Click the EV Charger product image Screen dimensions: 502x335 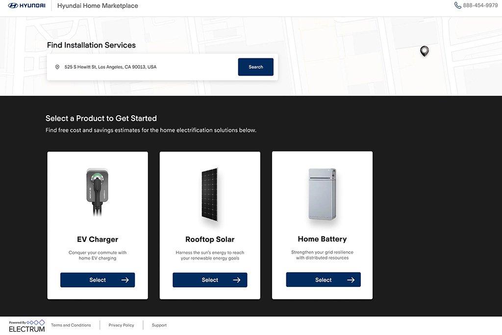coord(97,193)
